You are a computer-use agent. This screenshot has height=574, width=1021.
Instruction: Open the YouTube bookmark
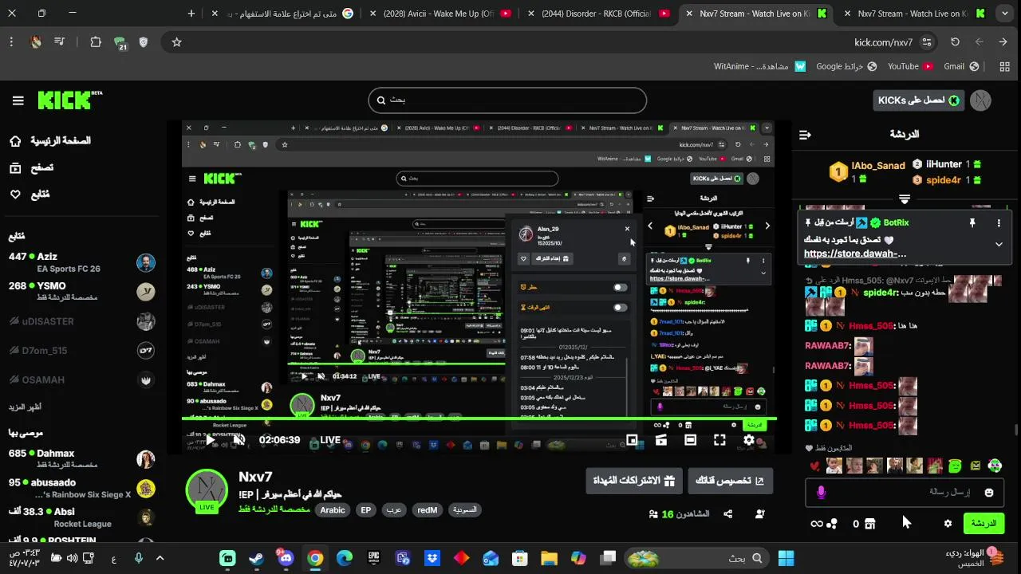910,66
